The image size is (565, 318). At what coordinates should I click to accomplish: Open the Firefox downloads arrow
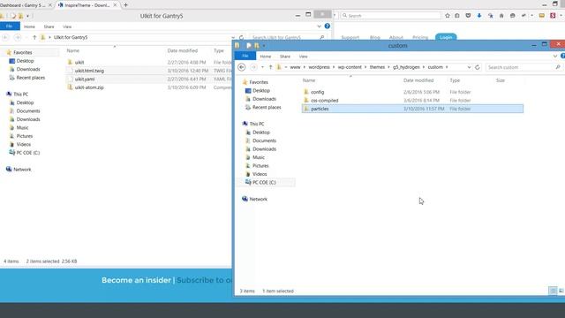click(479, 16)
